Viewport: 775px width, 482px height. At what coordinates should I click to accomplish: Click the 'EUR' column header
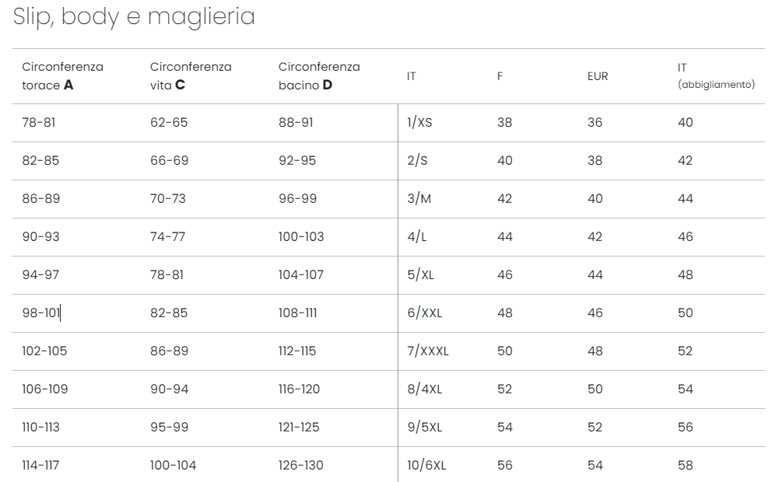tap(598, 76)
